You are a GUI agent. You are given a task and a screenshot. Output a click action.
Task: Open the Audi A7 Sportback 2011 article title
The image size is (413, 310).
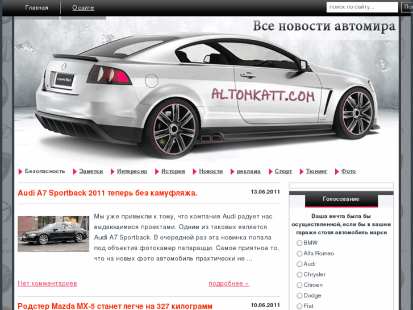(107, 193)
